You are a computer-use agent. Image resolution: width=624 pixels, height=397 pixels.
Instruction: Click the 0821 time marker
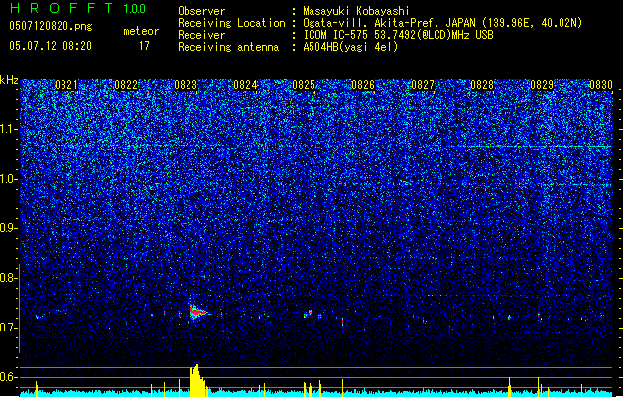[66, 85]
